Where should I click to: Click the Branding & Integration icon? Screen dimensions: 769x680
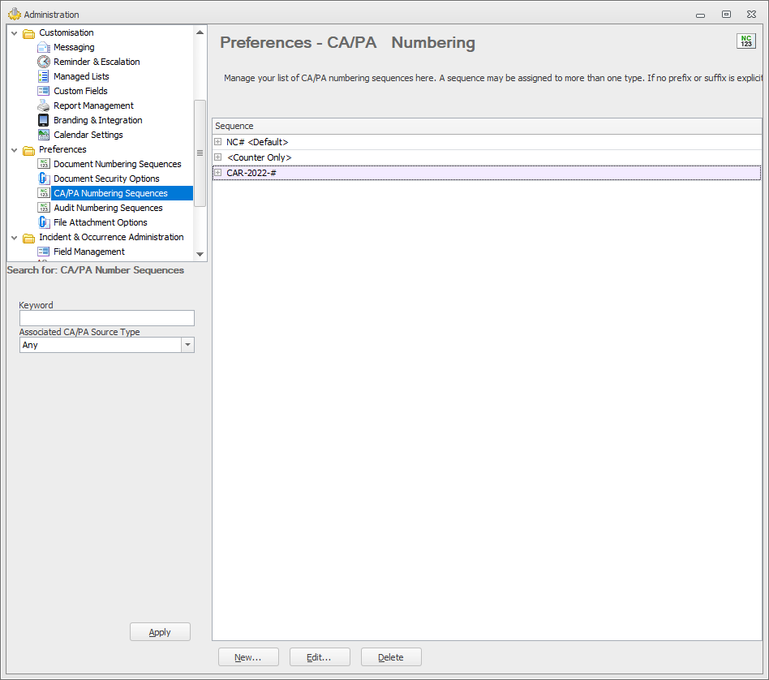click(x=44, y=120)
